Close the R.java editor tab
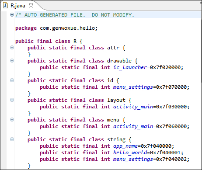 pos(31,5)
